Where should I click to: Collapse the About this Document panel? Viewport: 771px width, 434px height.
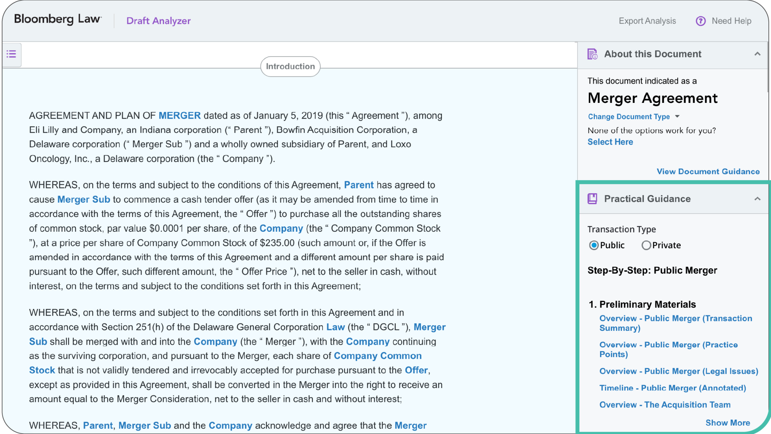click(x=758, y=54)
